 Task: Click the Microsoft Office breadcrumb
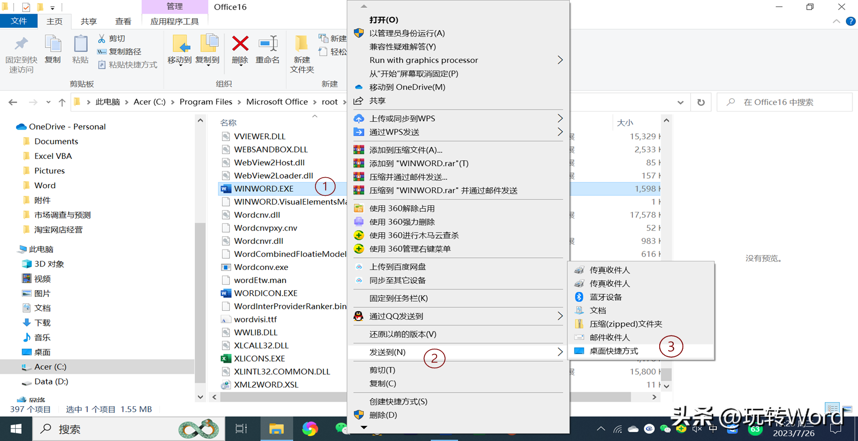[x=277, y=102]
